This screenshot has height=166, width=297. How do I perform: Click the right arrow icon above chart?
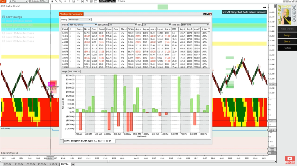click(265, 7)
